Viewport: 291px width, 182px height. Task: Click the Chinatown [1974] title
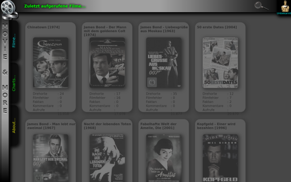44,27
